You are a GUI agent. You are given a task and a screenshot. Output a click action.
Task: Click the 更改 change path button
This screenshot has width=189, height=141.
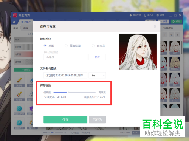[97, 57]
